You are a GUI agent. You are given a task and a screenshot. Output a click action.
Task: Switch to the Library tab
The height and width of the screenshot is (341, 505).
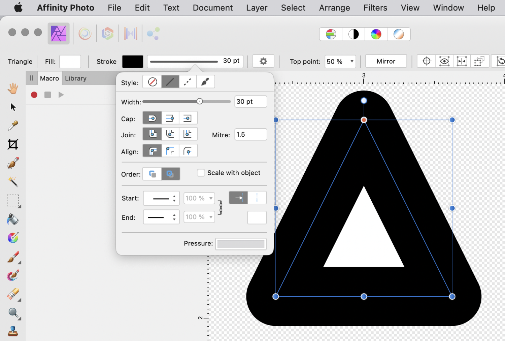(75, 78)
